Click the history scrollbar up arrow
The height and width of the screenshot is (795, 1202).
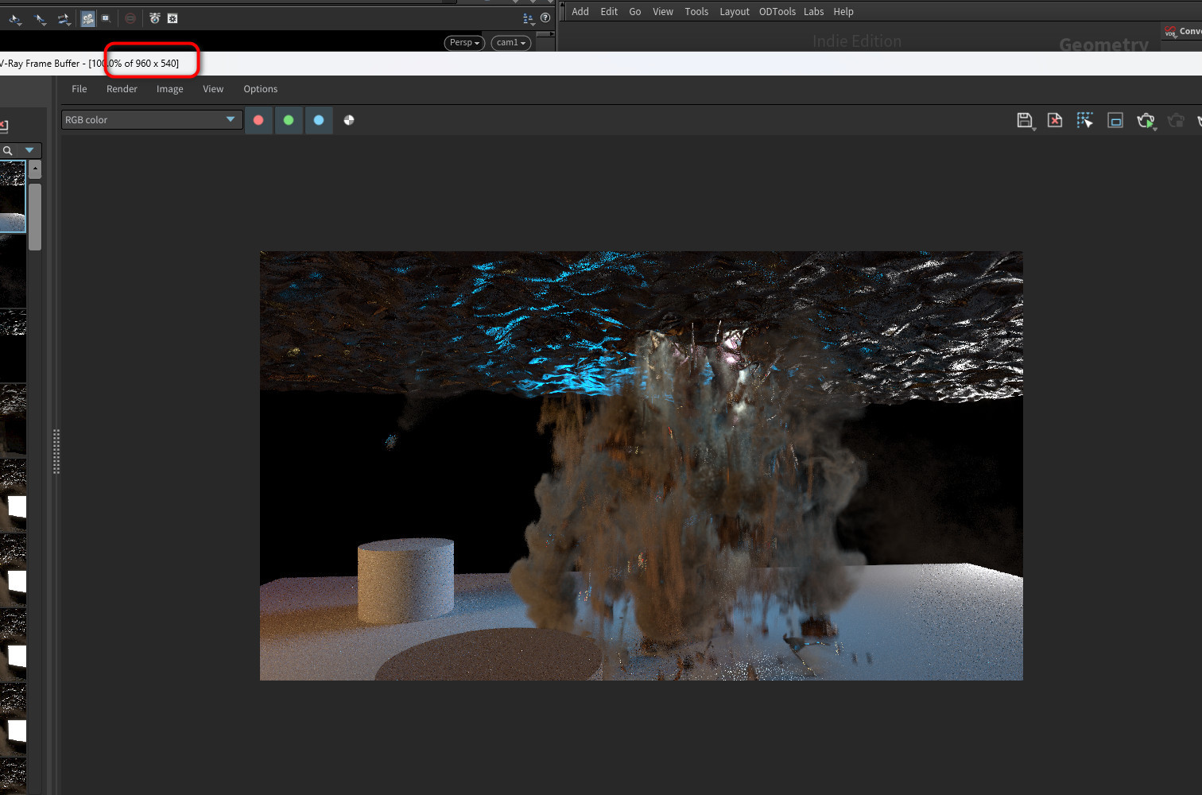tap(35, 169)
